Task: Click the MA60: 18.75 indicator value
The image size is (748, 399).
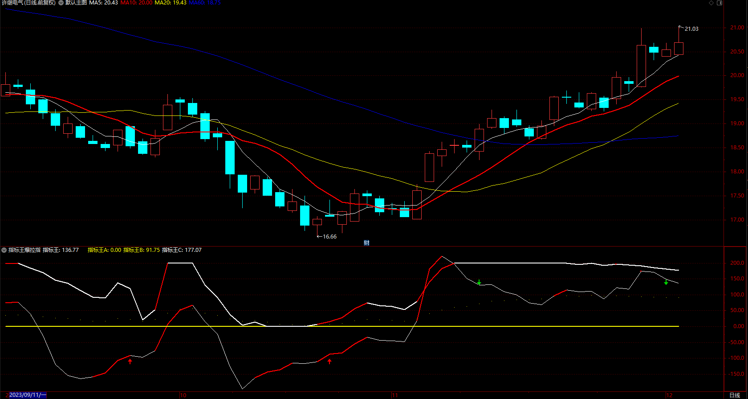Action: (x=205, y=3)
